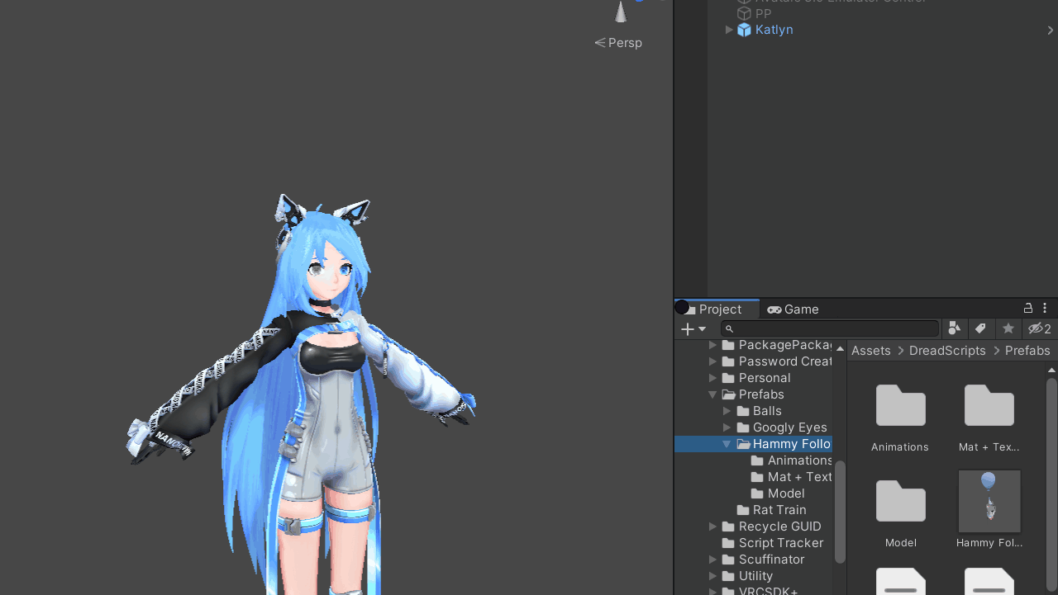1058x595 pixels.
Task: Toggle the Project panel lock
Action: 1028,308
